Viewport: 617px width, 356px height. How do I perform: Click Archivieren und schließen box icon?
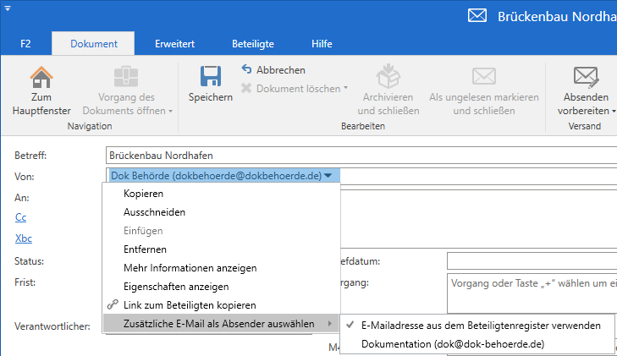pos(388,76)
